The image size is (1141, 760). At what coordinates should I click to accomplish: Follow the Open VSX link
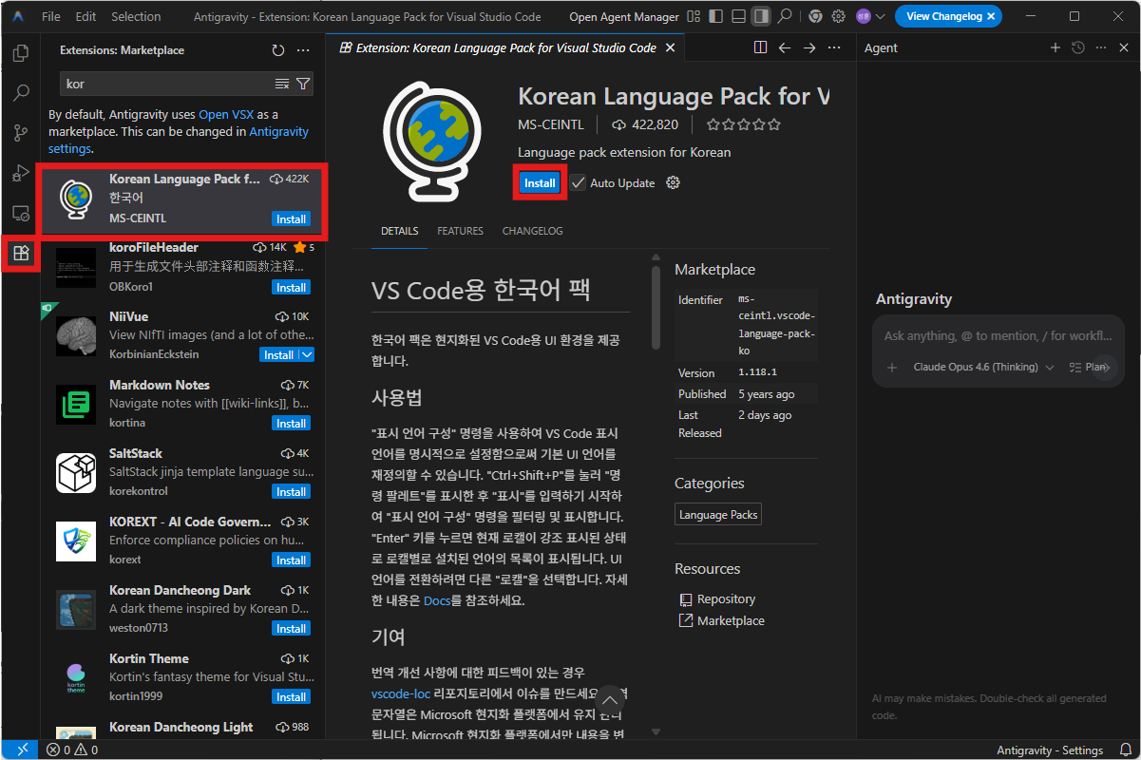[x=226, y=114]
